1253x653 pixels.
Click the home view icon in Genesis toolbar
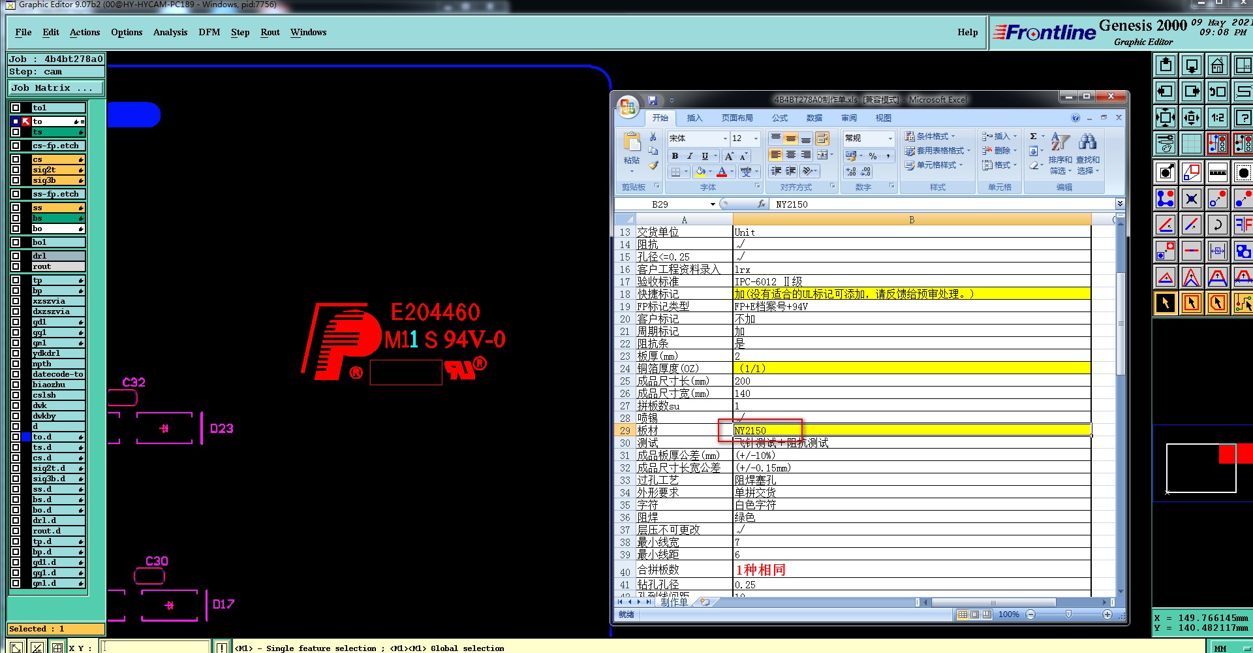tap(1217, 66)
